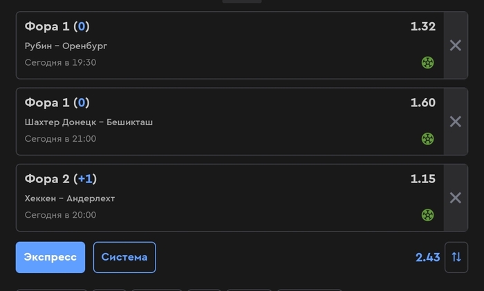The width and height of the screenshot is (484, 291).
Task: Click the Сегодня в 21:00 time label
Action: [61, 139]
